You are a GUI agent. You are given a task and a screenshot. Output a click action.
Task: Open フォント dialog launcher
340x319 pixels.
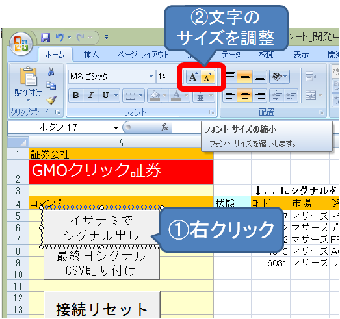[x=212, y=112]
